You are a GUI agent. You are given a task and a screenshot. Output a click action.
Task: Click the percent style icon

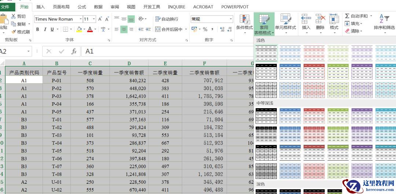pos(205,29)
